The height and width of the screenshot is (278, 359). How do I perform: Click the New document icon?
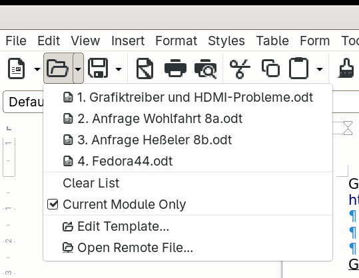(x=16, y=69)
